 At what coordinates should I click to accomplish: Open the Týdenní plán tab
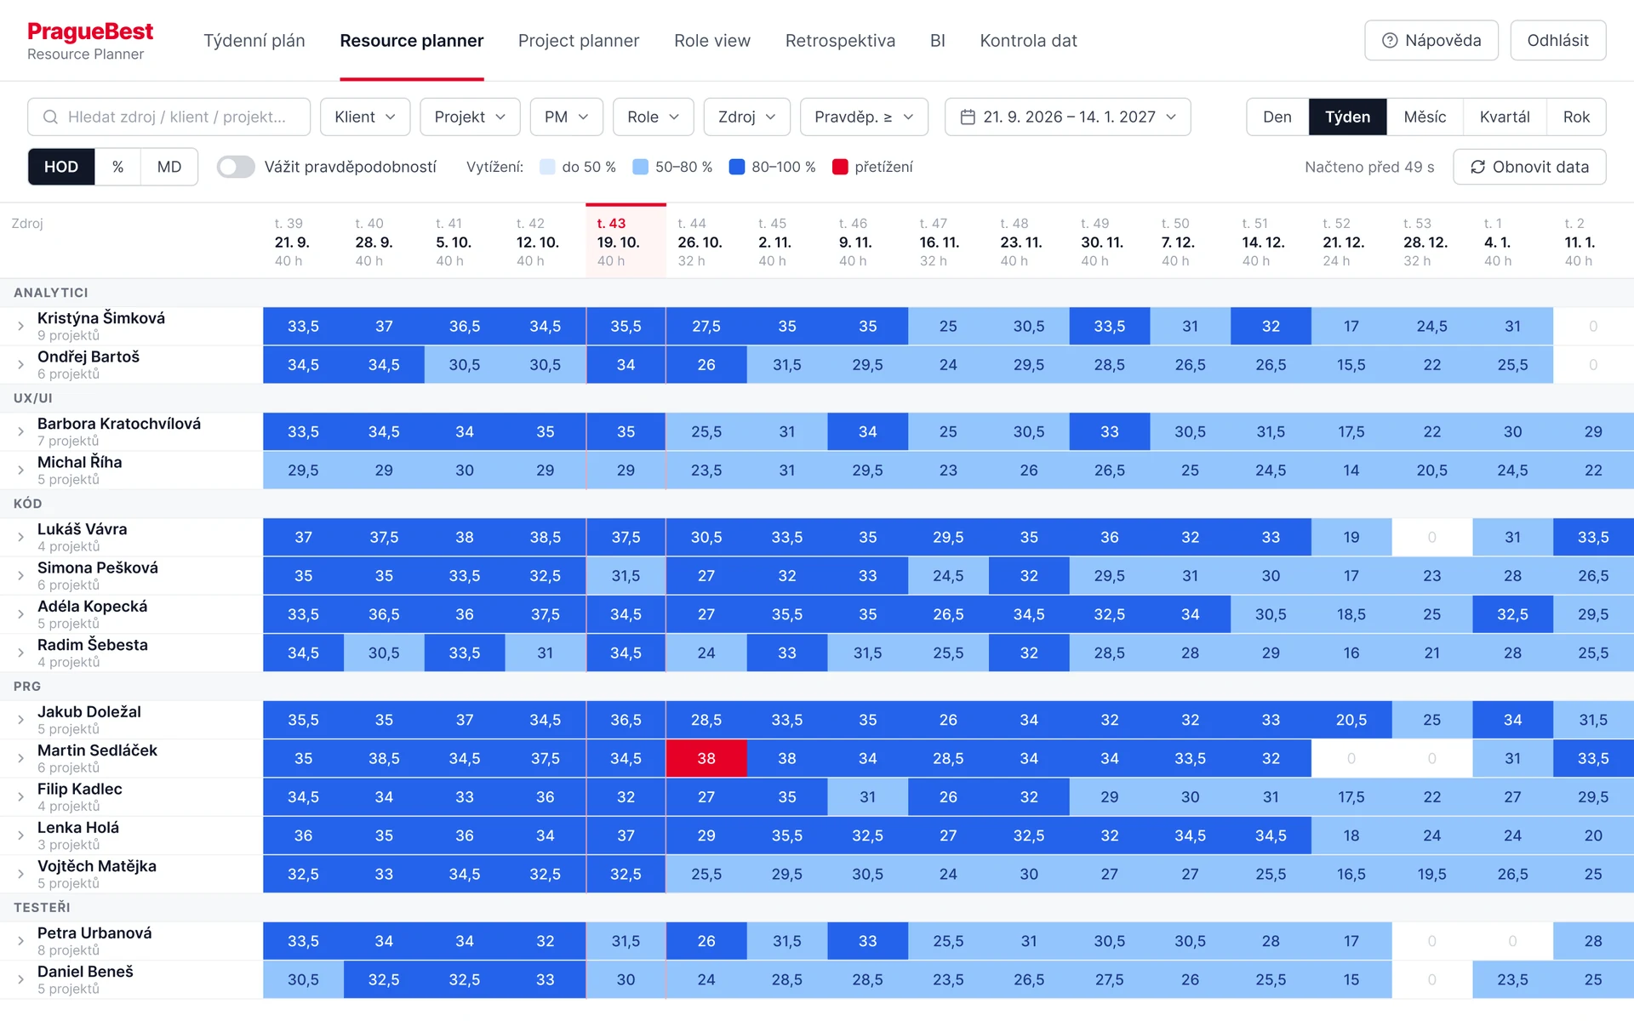click(x=254, y=41)
